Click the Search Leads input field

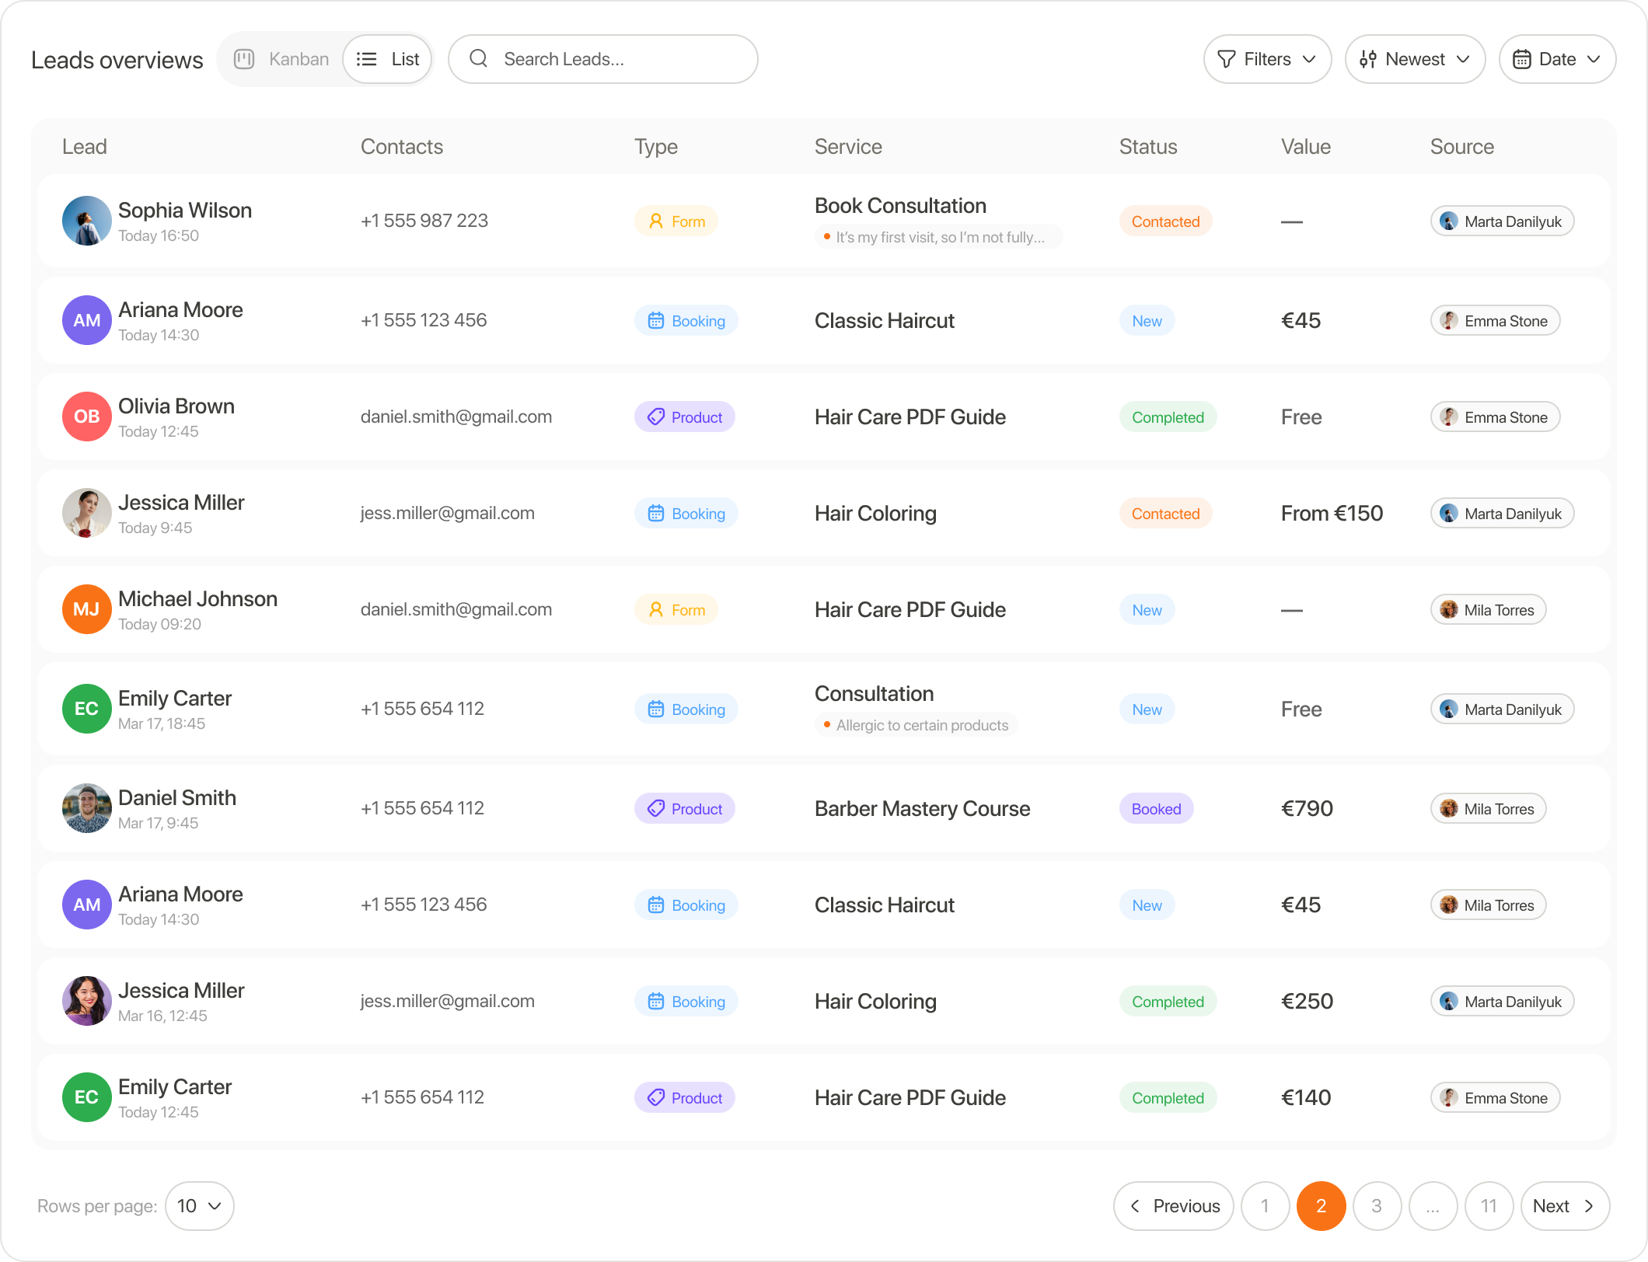click(603, 59)
